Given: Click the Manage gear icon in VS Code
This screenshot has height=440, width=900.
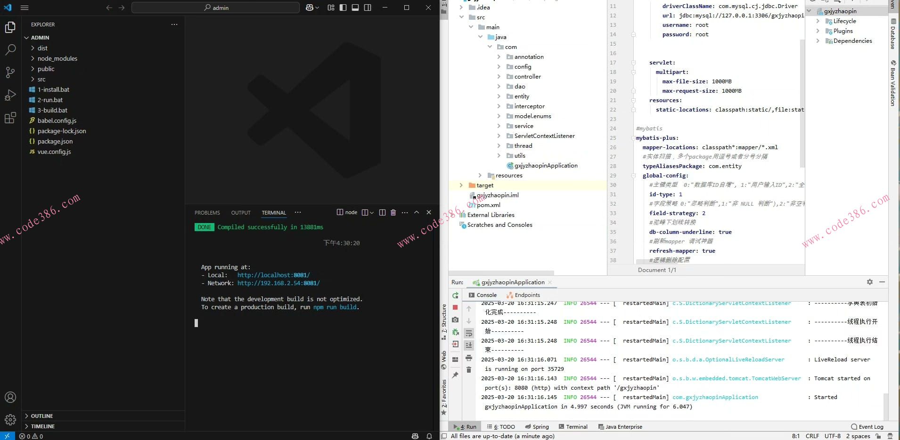Looking at the screenshot, I should point(10,419).
